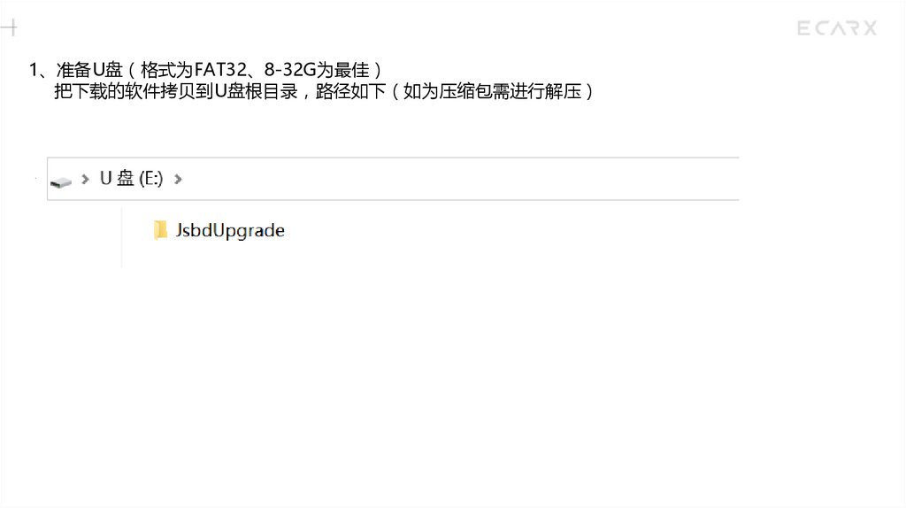
Task: Click the step number "1、"
Action: coord(42,71)
